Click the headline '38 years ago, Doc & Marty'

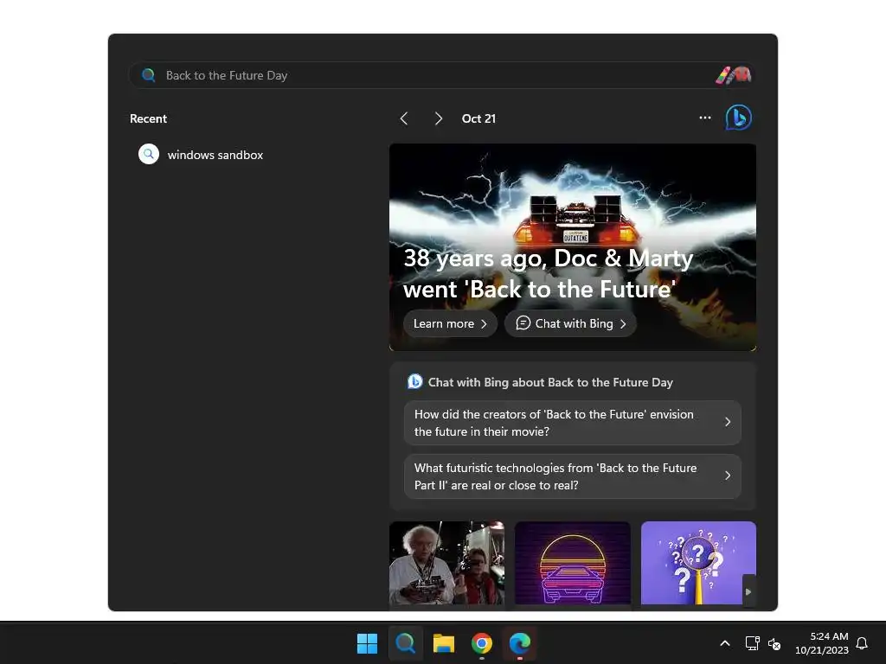[x=548, y=259]
